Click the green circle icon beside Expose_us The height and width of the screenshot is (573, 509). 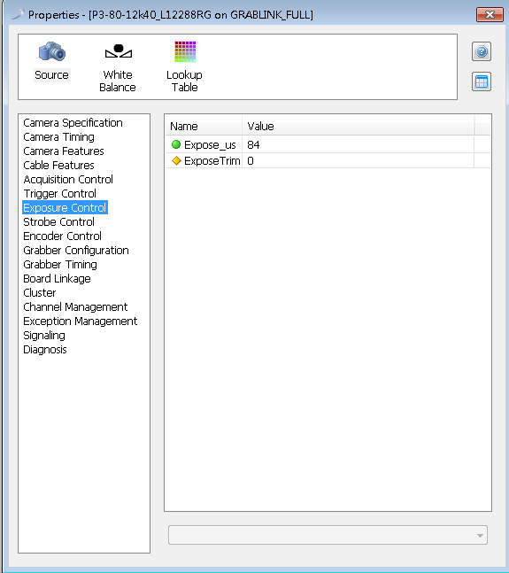pyautogui.click(x=176, y=144)
